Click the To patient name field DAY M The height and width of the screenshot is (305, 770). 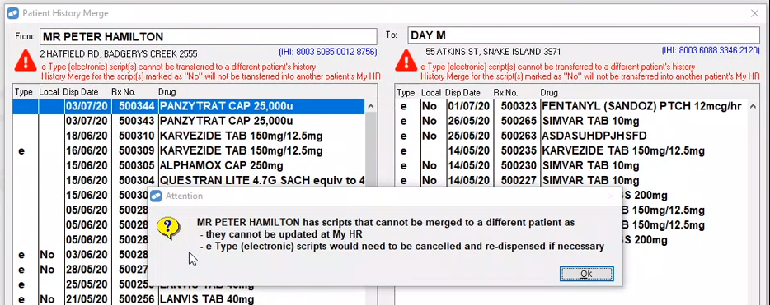pos(584,35)
